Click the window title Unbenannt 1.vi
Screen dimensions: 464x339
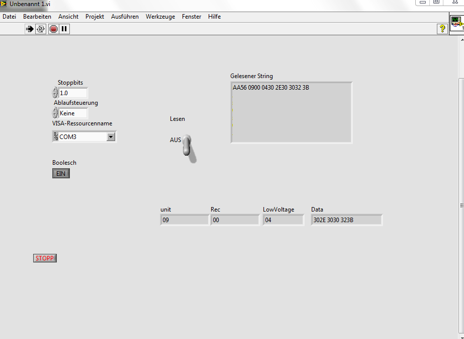(x=30, y=4)
